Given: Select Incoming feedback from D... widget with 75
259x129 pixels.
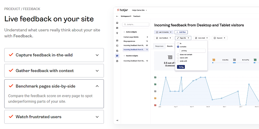Looking at the screenshot, I should 136,50.
